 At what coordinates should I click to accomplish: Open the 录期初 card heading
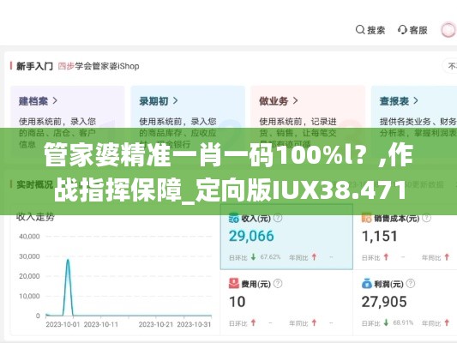pos(153,101)
